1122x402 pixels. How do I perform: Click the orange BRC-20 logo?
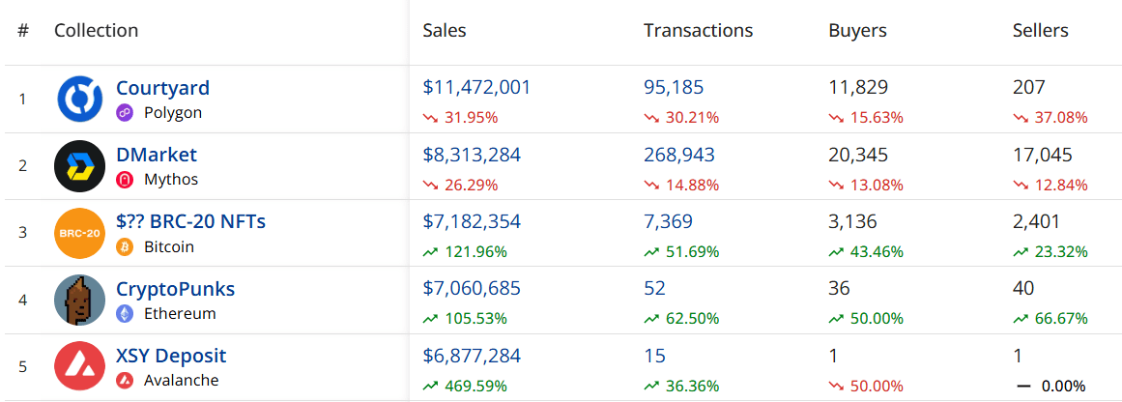79,233
